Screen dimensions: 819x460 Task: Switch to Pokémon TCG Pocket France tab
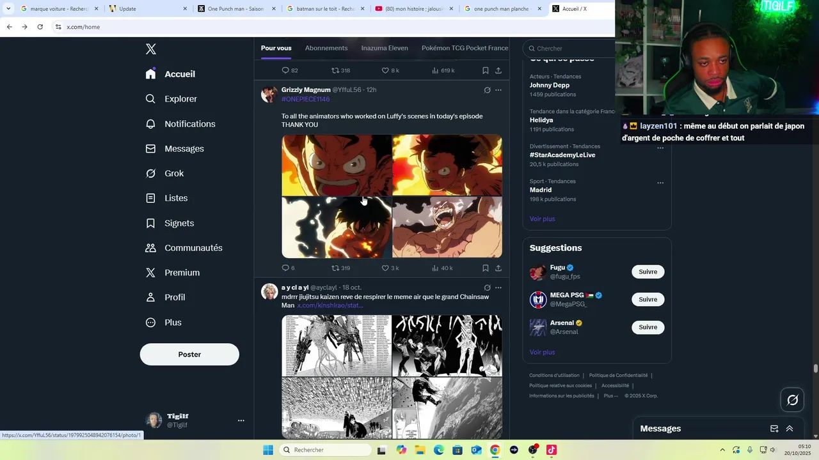tap(465, 48)
